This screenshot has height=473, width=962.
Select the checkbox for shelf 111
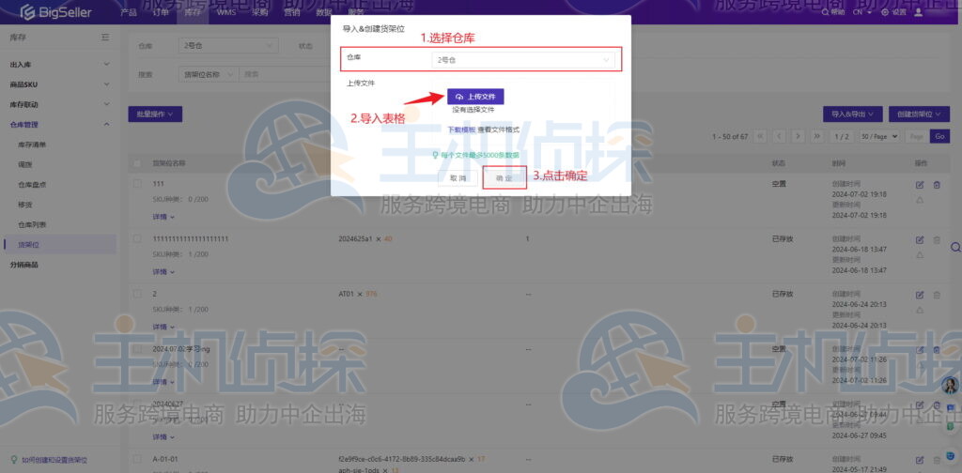point(137,184)
